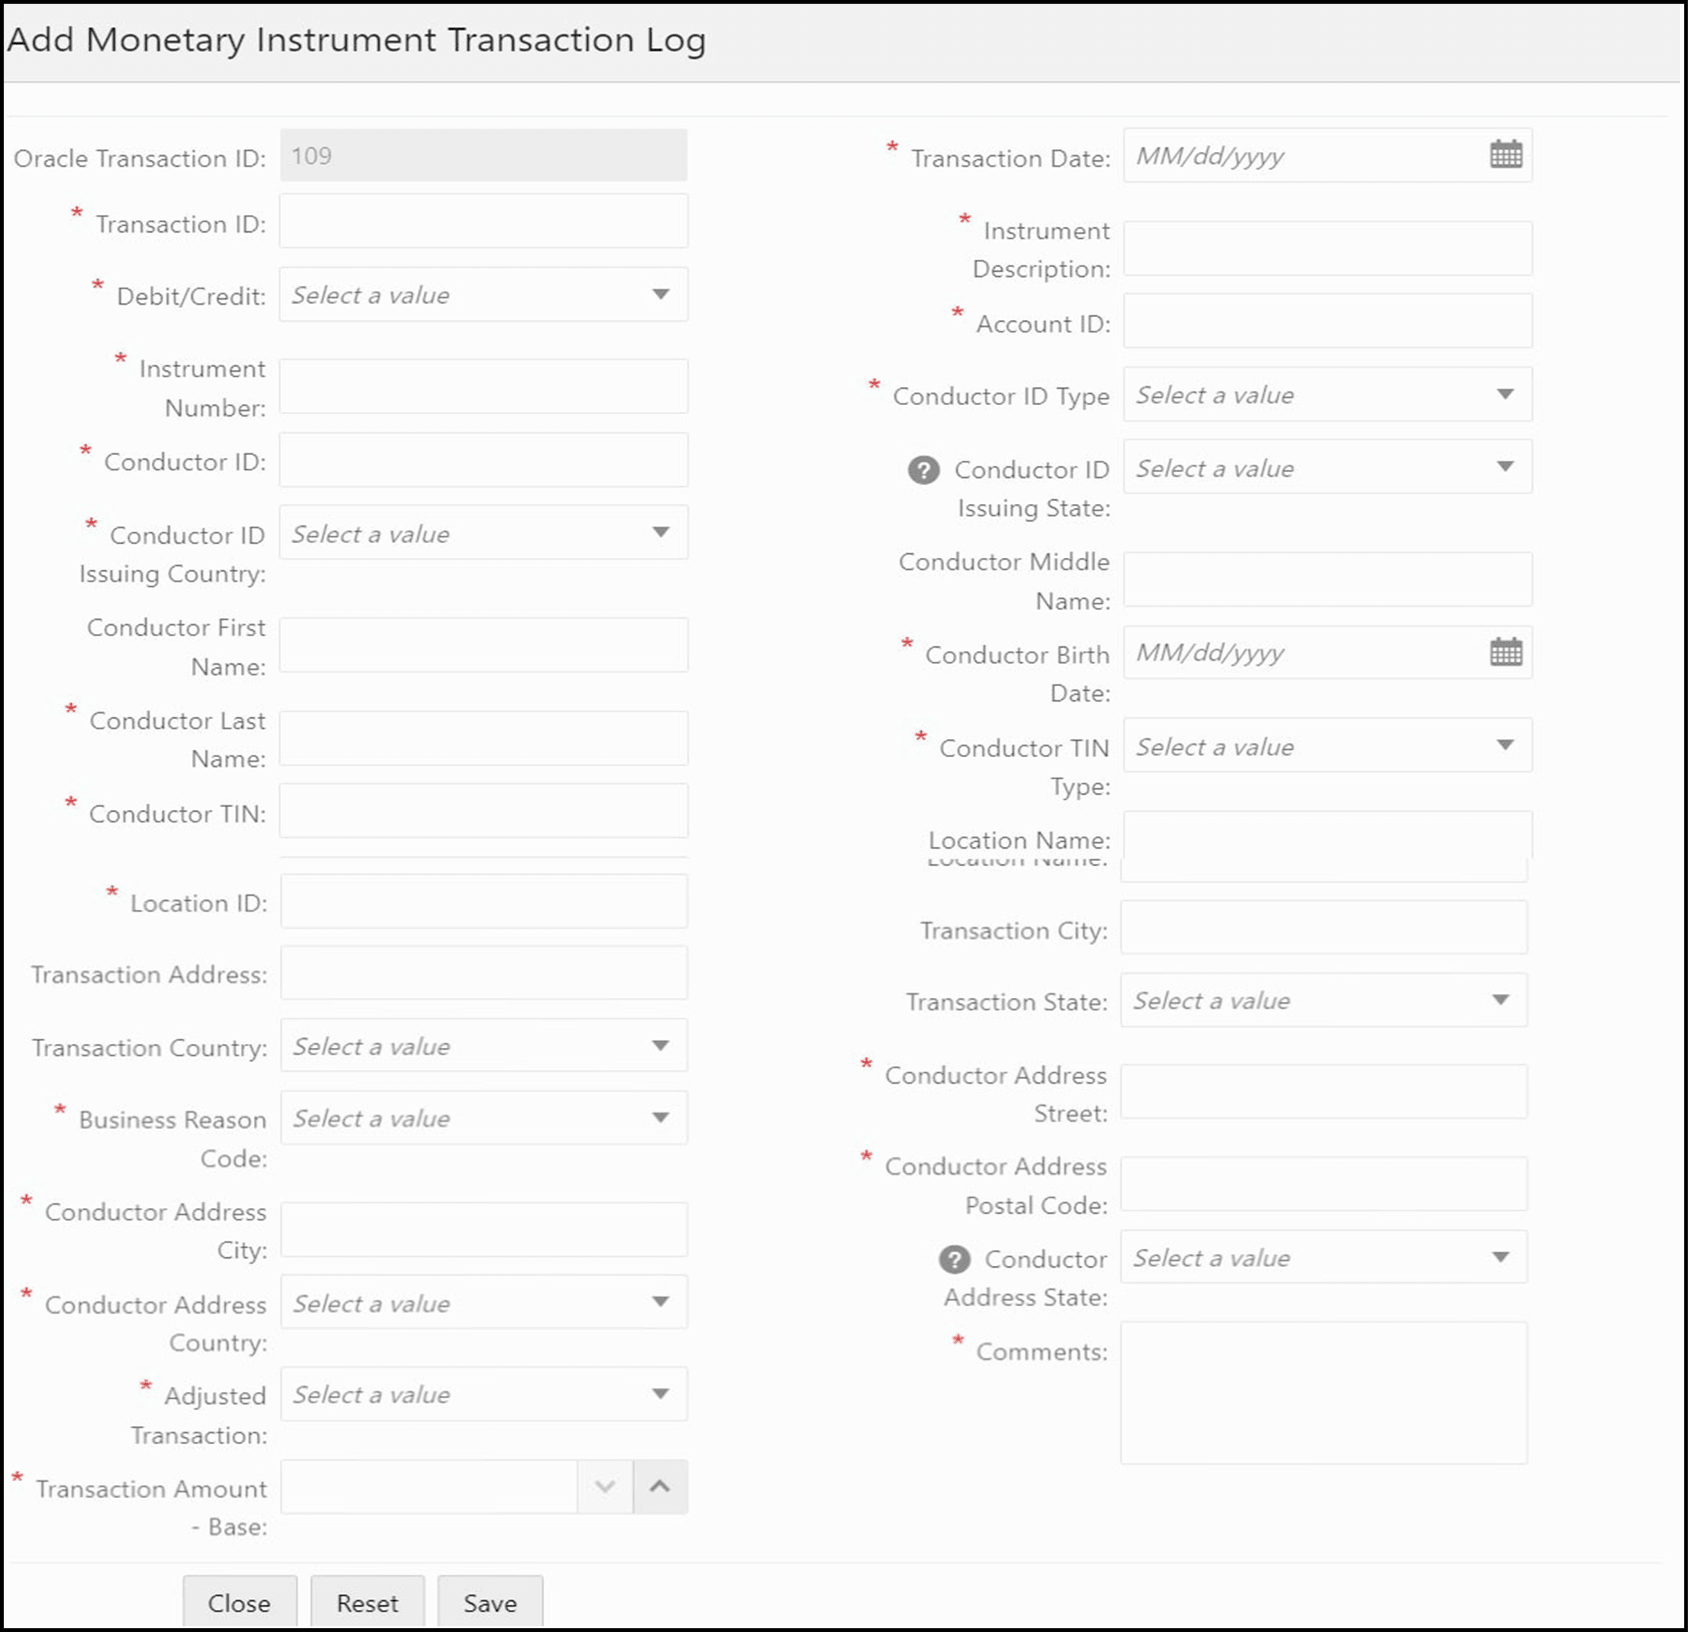Save the monetary instrument transaction log

point(489,1602)
